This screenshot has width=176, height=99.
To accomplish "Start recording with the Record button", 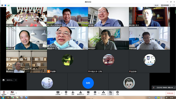I will [95, 93].
